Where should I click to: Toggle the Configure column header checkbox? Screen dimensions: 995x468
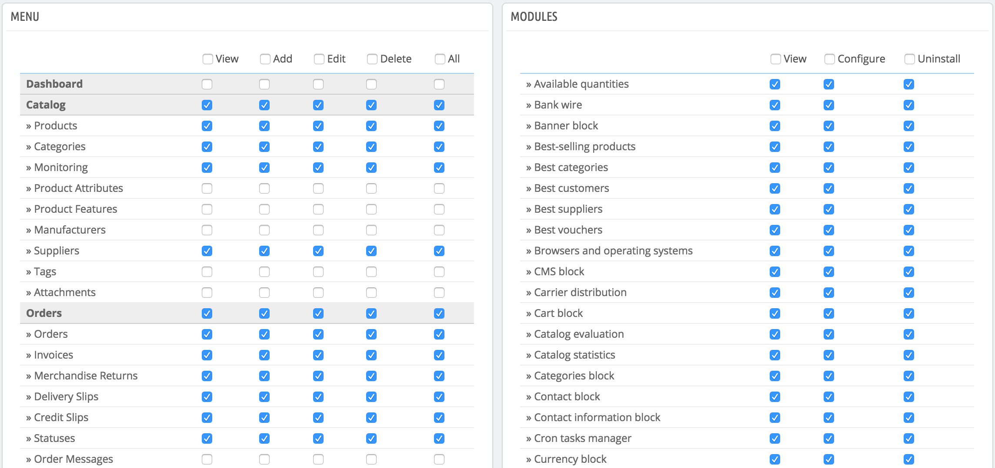pos(830,59)
